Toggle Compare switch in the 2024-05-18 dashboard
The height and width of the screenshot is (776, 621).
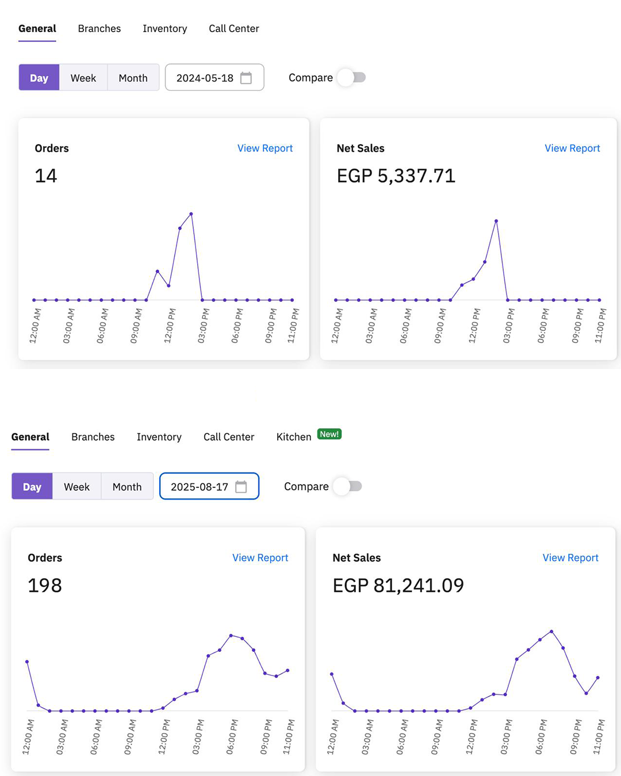352,78
